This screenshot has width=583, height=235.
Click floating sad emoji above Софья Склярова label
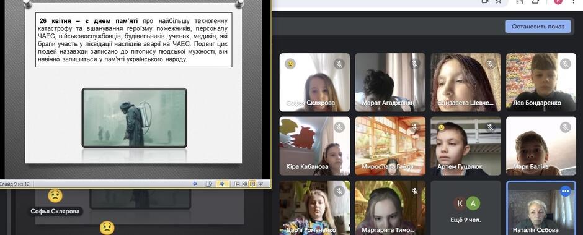pyautogui.click(x=55, y=195)
